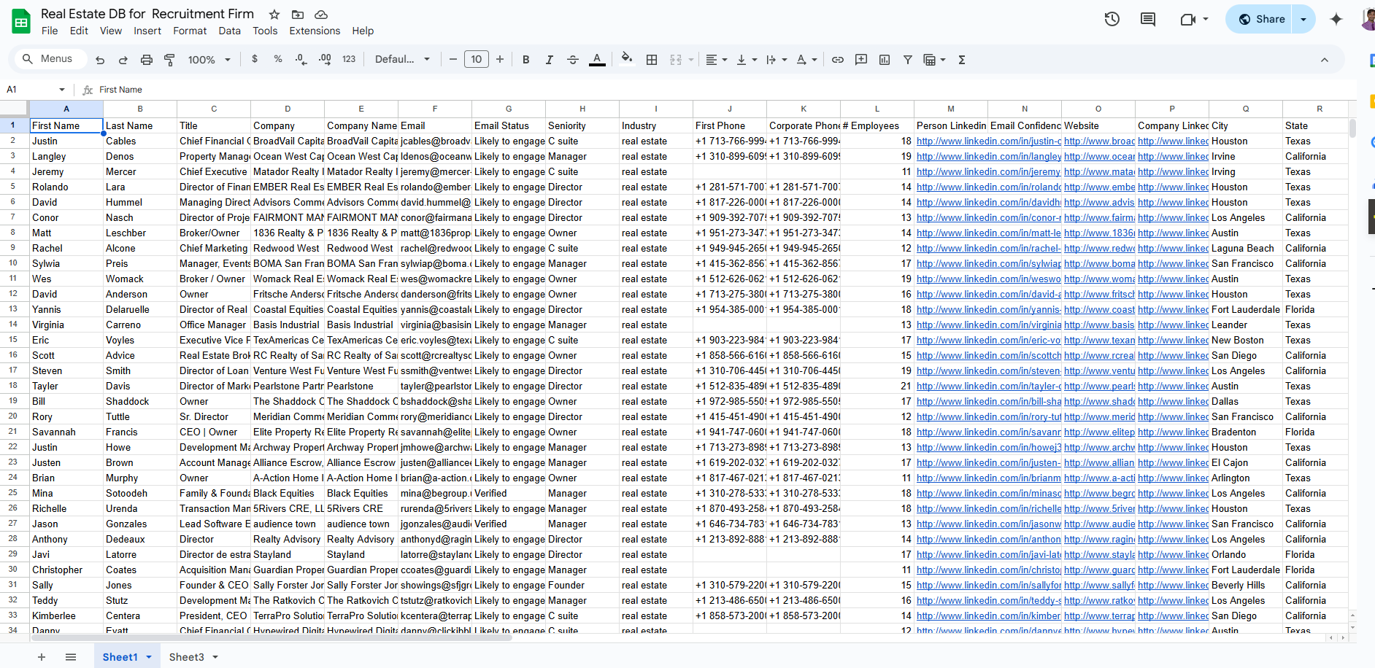The image size is (1375, 668).
Task: Toggle Bold formatting
Action: (x=525, y=60)
